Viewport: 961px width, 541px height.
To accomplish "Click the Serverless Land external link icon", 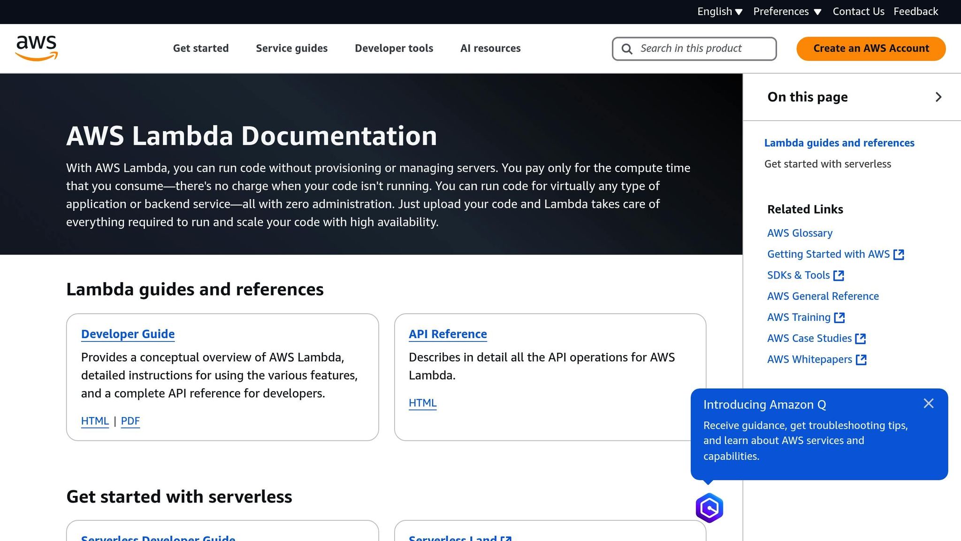I will click(x=505, y=538).
